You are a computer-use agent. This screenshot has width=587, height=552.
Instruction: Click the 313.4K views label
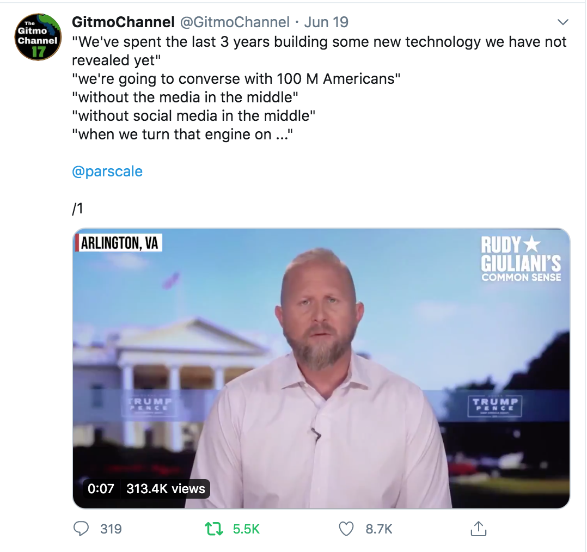click(x=166, y=488)
